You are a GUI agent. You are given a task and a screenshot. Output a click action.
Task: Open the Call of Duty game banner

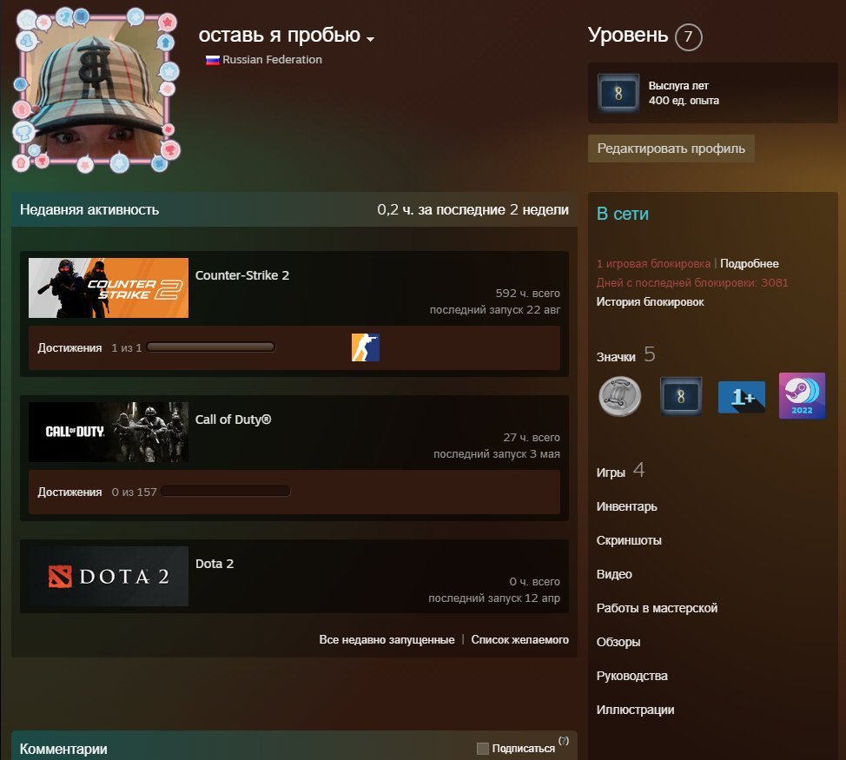109,432
